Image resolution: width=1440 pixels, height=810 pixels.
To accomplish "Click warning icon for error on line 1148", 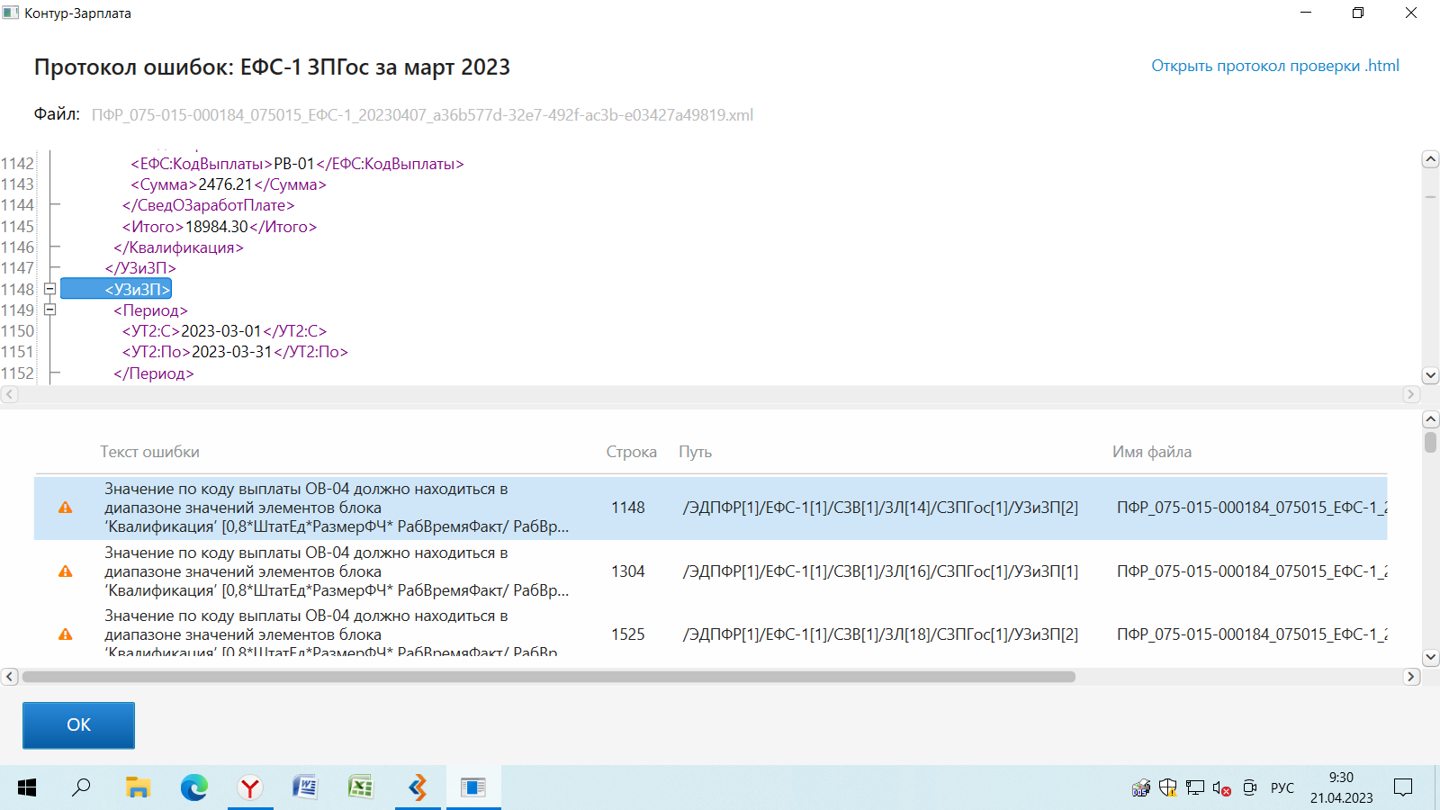I will (65, 508).
